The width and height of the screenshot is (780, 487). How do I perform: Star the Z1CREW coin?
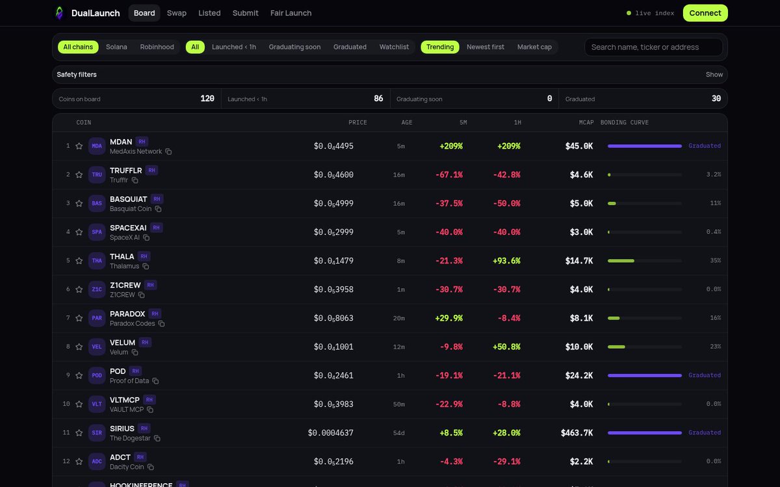(79, 289)
